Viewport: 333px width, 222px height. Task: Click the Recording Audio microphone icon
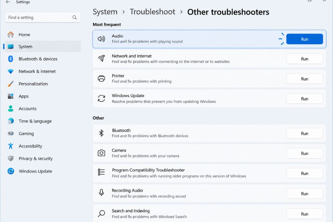pos(101,193)
